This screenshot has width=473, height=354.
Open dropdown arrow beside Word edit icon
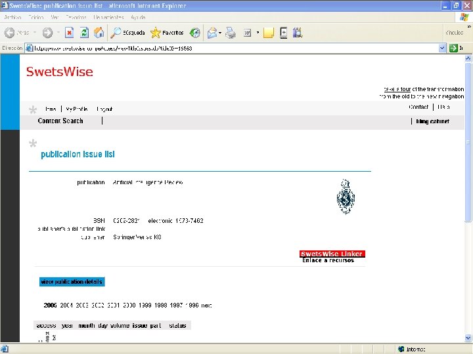point(258,33)
